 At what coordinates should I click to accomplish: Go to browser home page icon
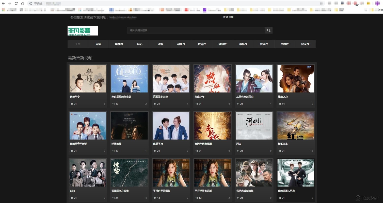pos(23,4)
